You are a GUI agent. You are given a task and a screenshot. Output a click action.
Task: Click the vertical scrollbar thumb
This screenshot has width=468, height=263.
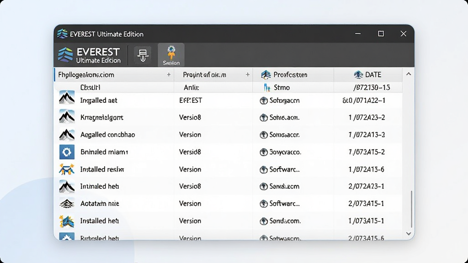[411, 209]
